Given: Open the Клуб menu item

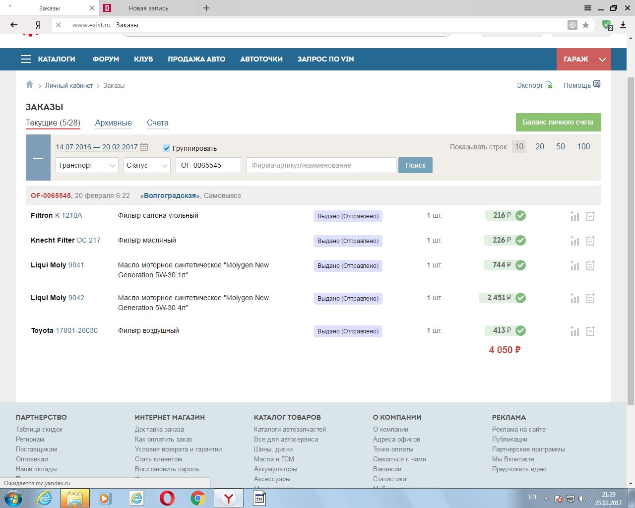Looking at the screenshot, I should click(x=143, y=59).
